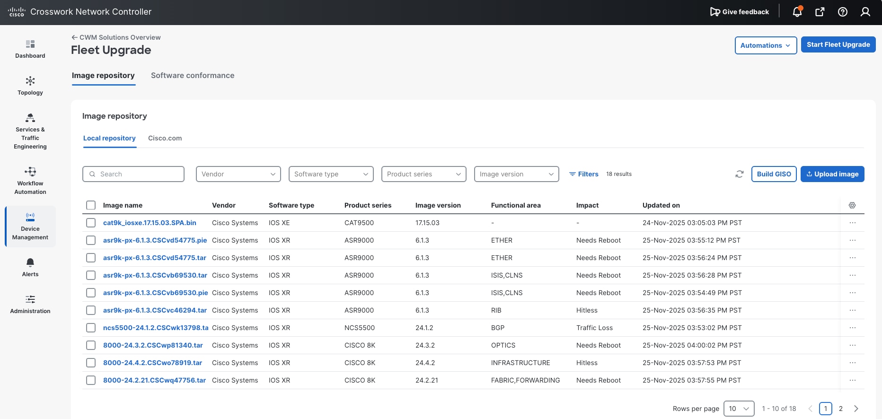The image size is (882, 419).
Task: Check the ncs5500-24.1.2.CSCwk13798 row checkbox
Action: 91,328
